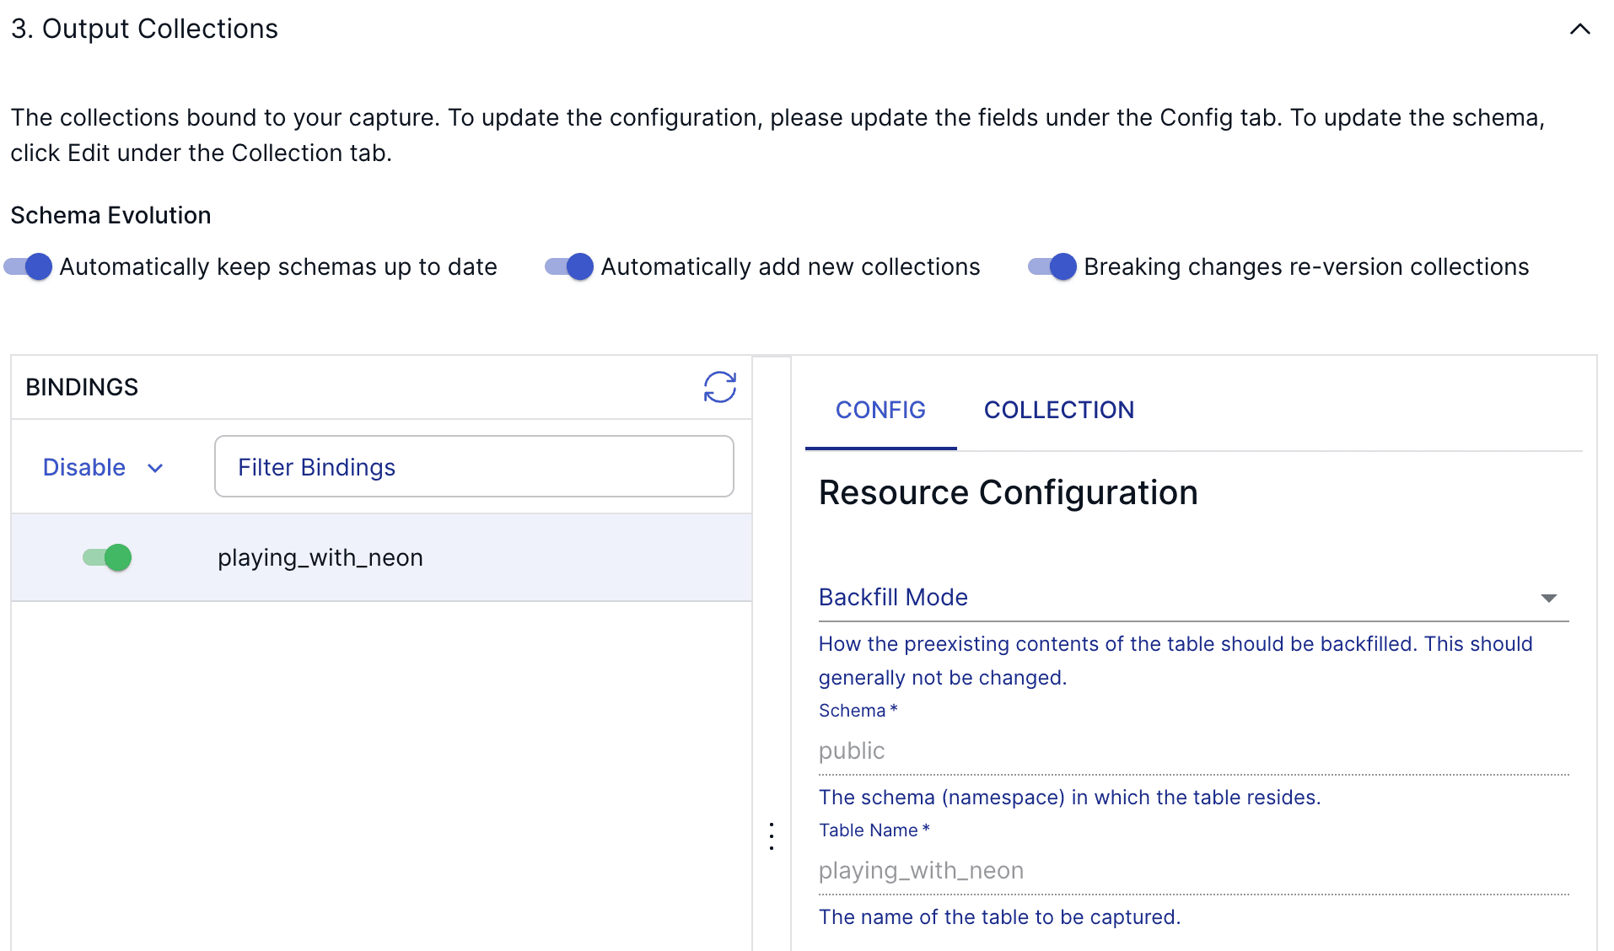Turn off automatically add new collections switch

pyautogui.click(x=569, y=267)
